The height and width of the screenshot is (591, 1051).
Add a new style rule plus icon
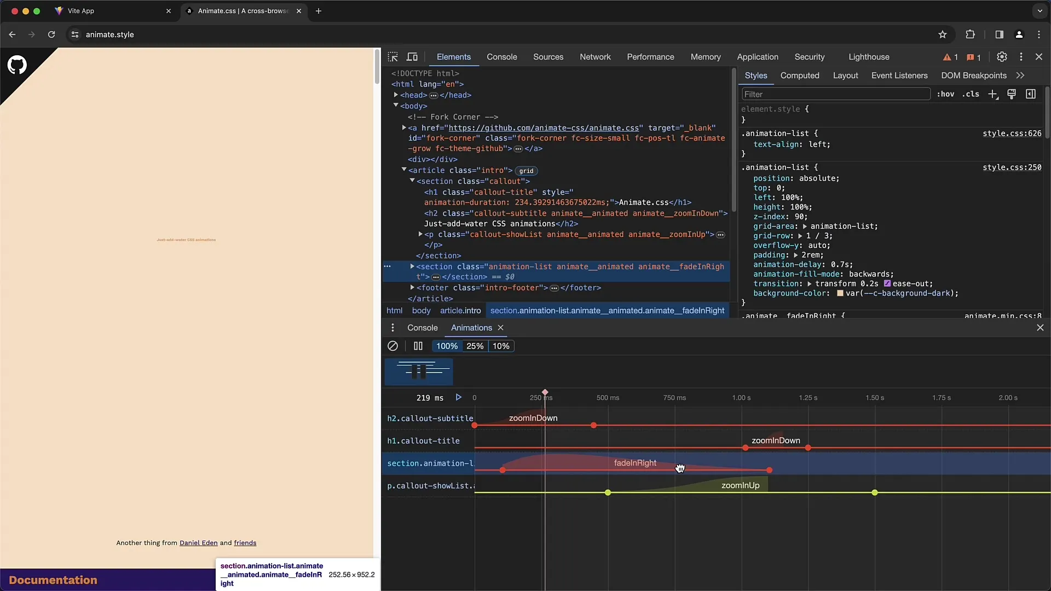pos(993,94)
